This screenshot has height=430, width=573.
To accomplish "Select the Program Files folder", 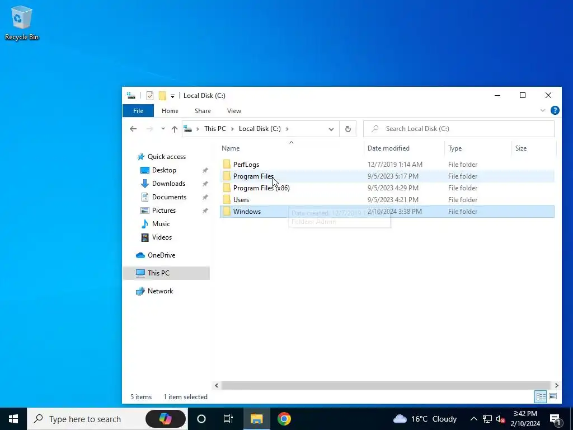I will (387, 176).
